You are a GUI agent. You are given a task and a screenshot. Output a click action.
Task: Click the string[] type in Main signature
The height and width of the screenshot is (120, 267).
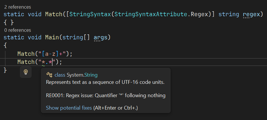(x=77, y=38)
